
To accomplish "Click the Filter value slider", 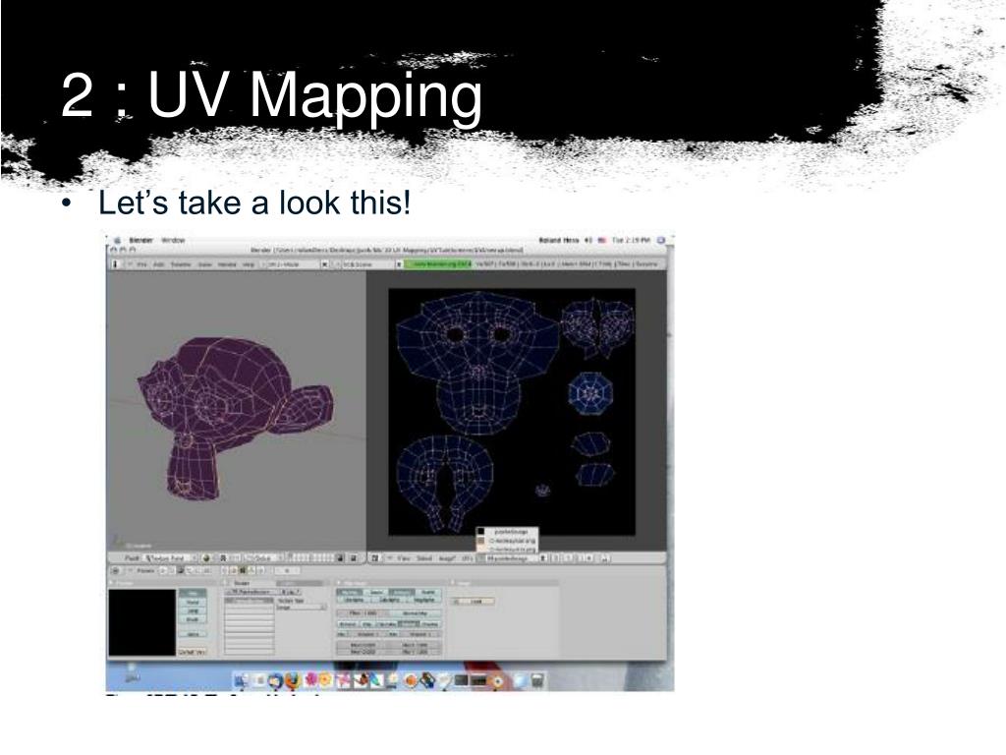I will (362, 613).
